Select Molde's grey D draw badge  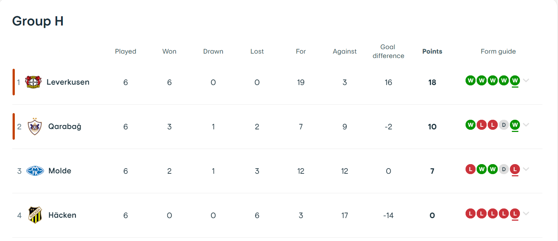point(504,169)
